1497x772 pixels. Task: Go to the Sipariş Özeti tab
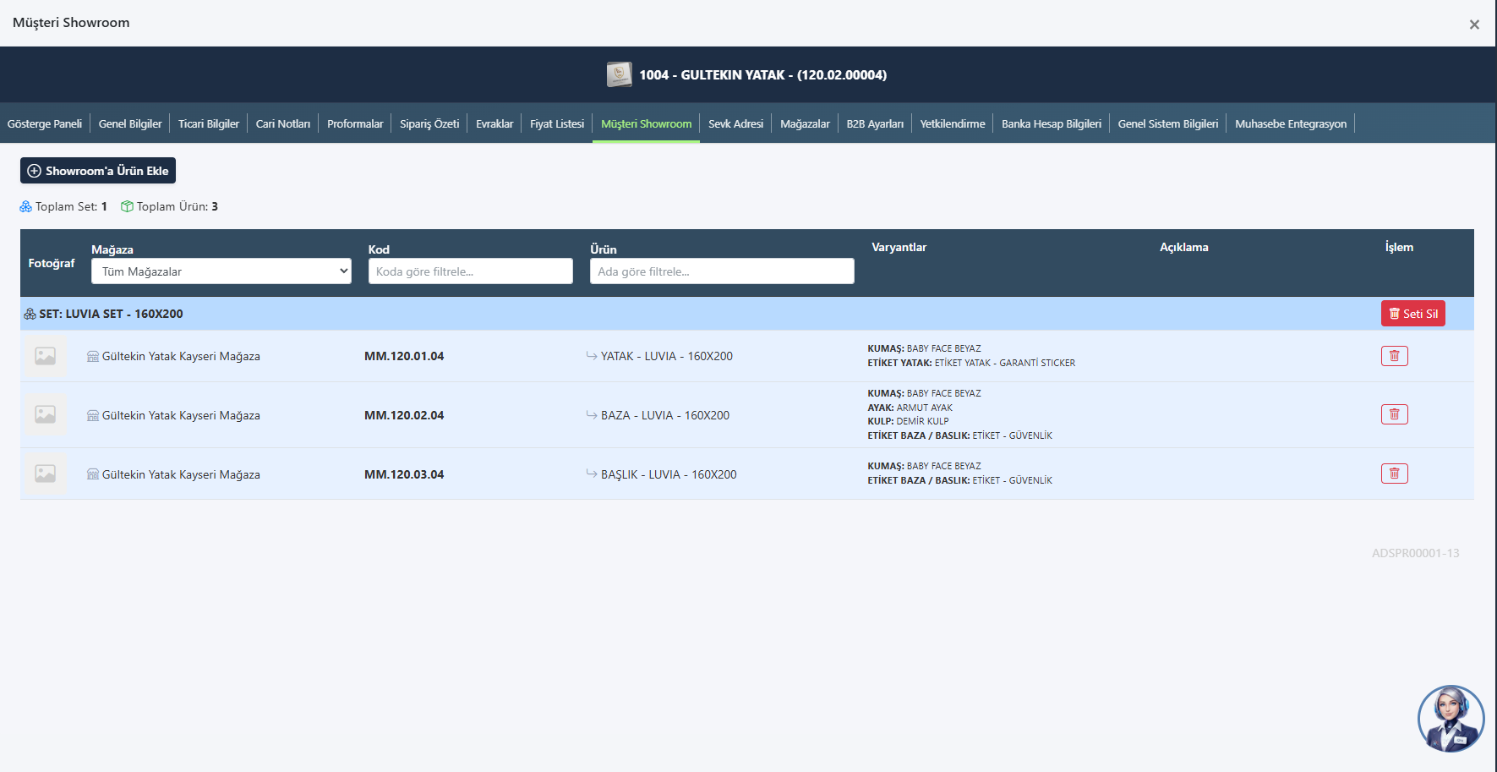coord(429,124)
